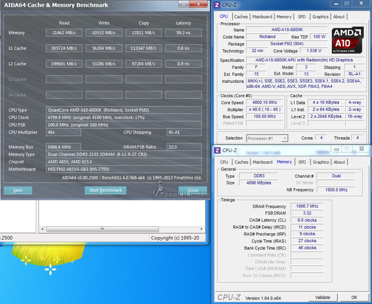Click the AMD A10 processor logo

347,40
